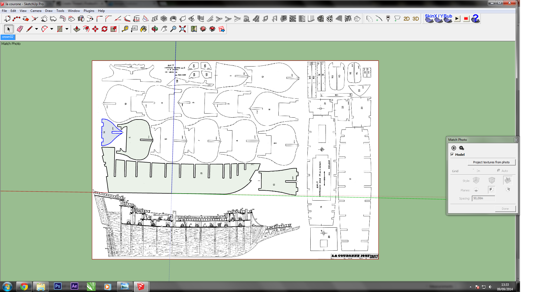Open Photoshop from the taskbar
The height and width of the screenshot is (292, 559).
57,286
